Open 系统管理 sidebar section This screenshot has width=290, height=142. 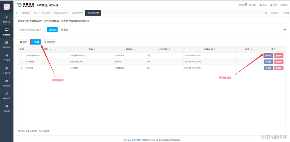[7, 31]
